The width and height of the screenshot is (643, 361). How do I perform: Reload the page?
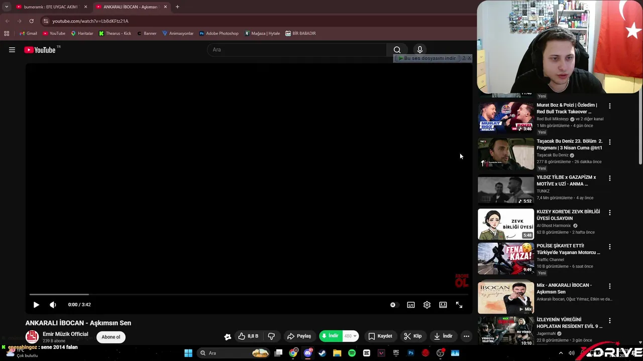click(x=31, y=21)
